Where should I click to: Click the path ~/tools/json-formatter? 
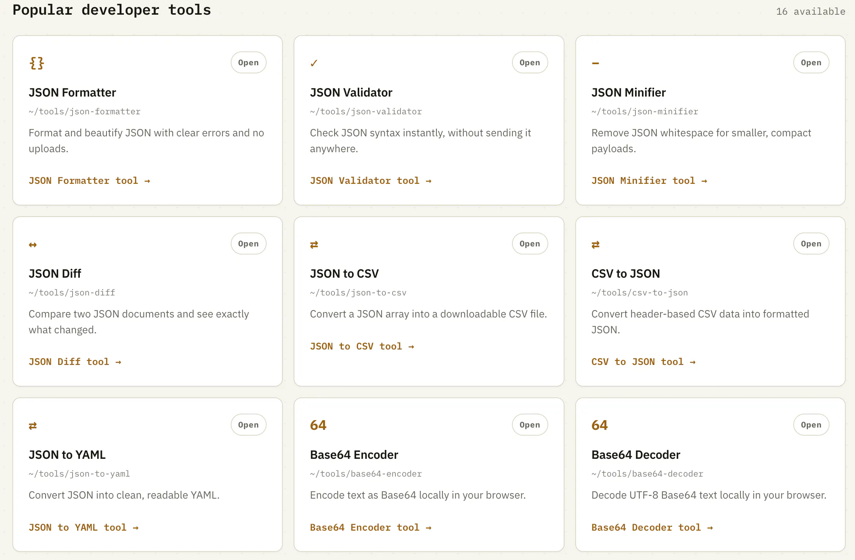[84, 112]
